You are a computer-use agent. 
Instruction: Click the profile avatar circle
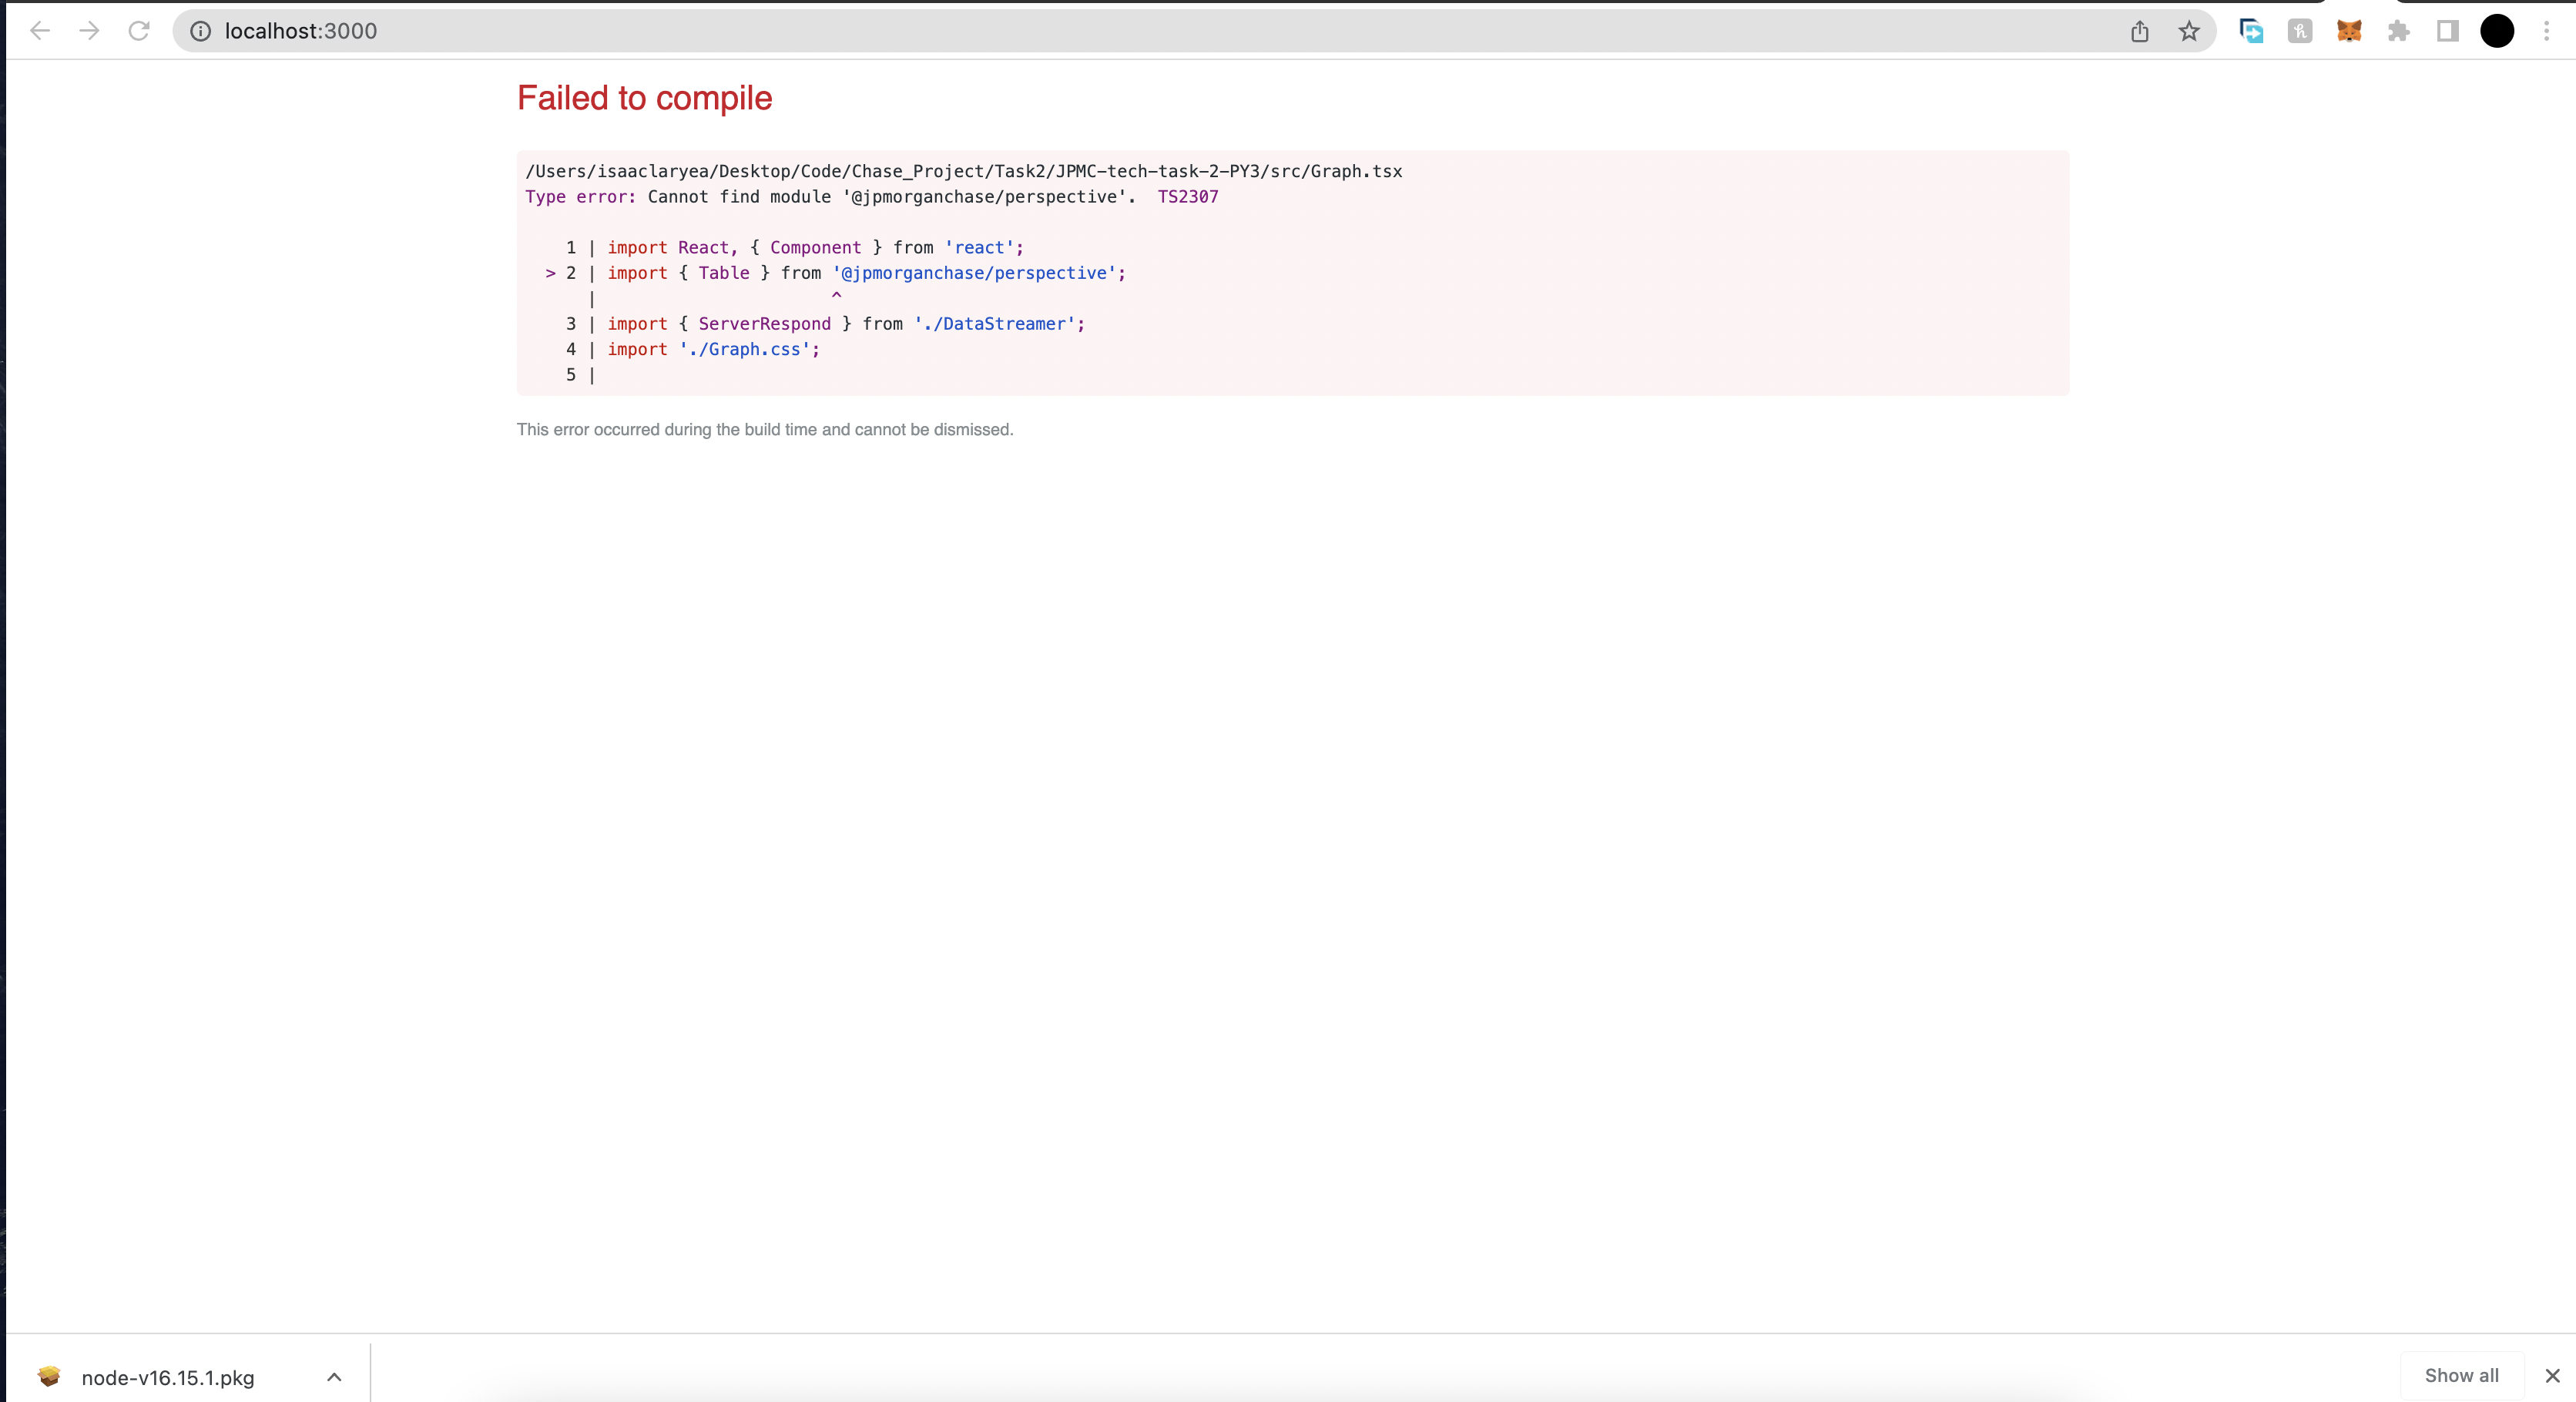(x=2497, y=31)
